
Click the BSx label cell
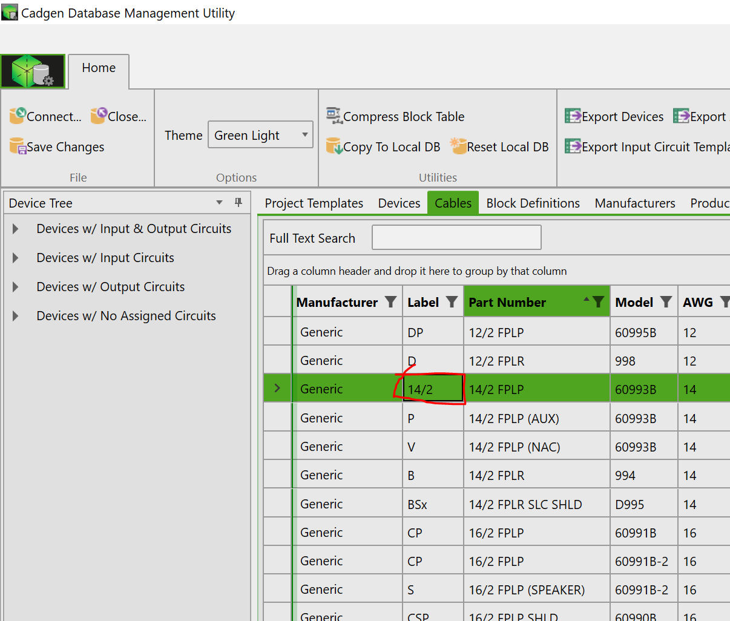(433, 504)
